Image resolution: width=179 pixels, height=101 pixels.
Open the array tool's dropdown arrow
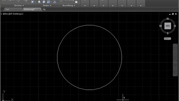[51, 2]
